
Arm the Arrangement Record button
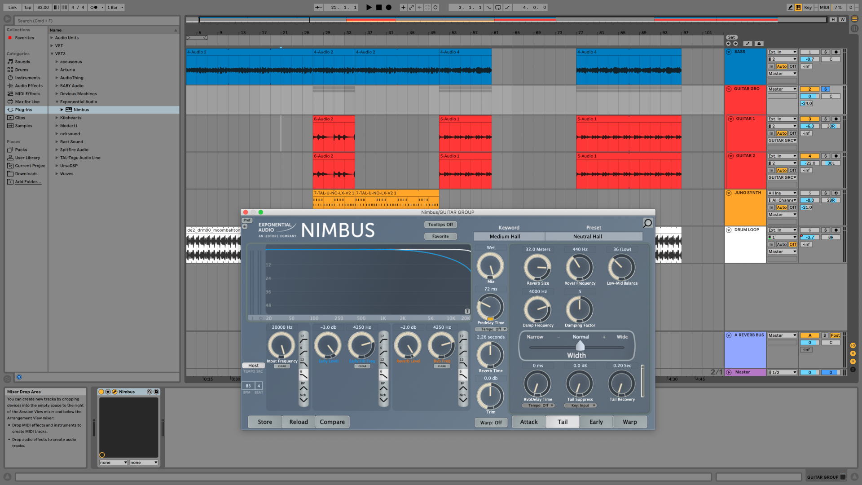(389, 7)
